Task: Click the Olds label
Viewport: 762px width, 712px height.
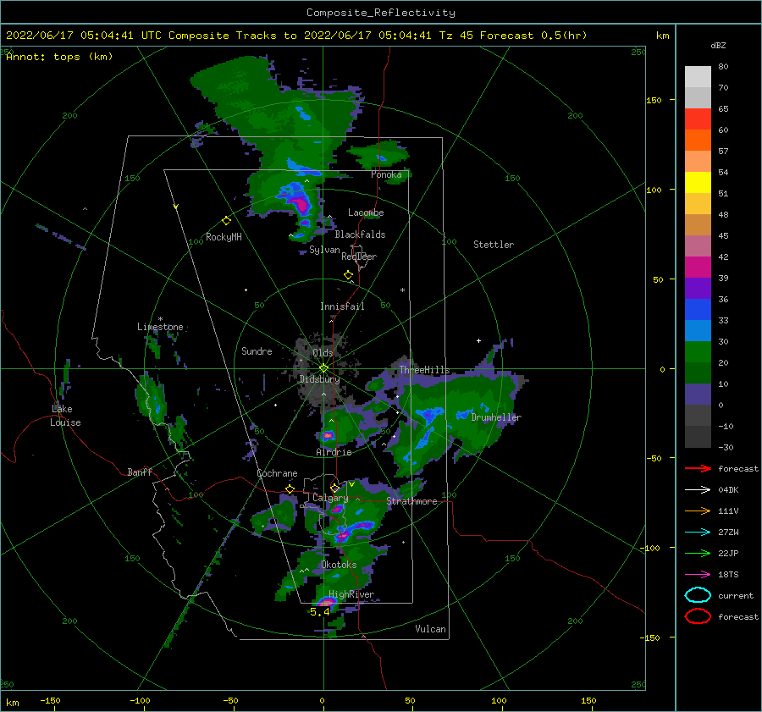Action: click(x=323, y=352)
